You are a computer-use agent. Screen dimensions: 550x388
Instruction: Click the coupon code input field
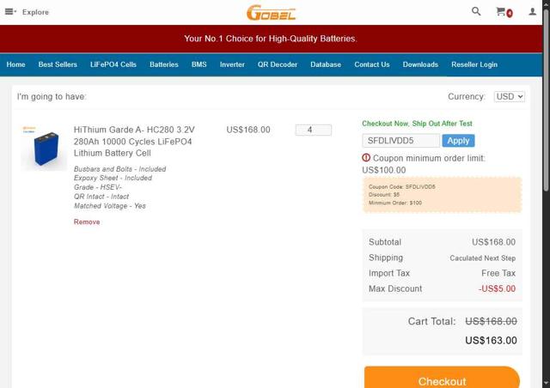(401, 141)
